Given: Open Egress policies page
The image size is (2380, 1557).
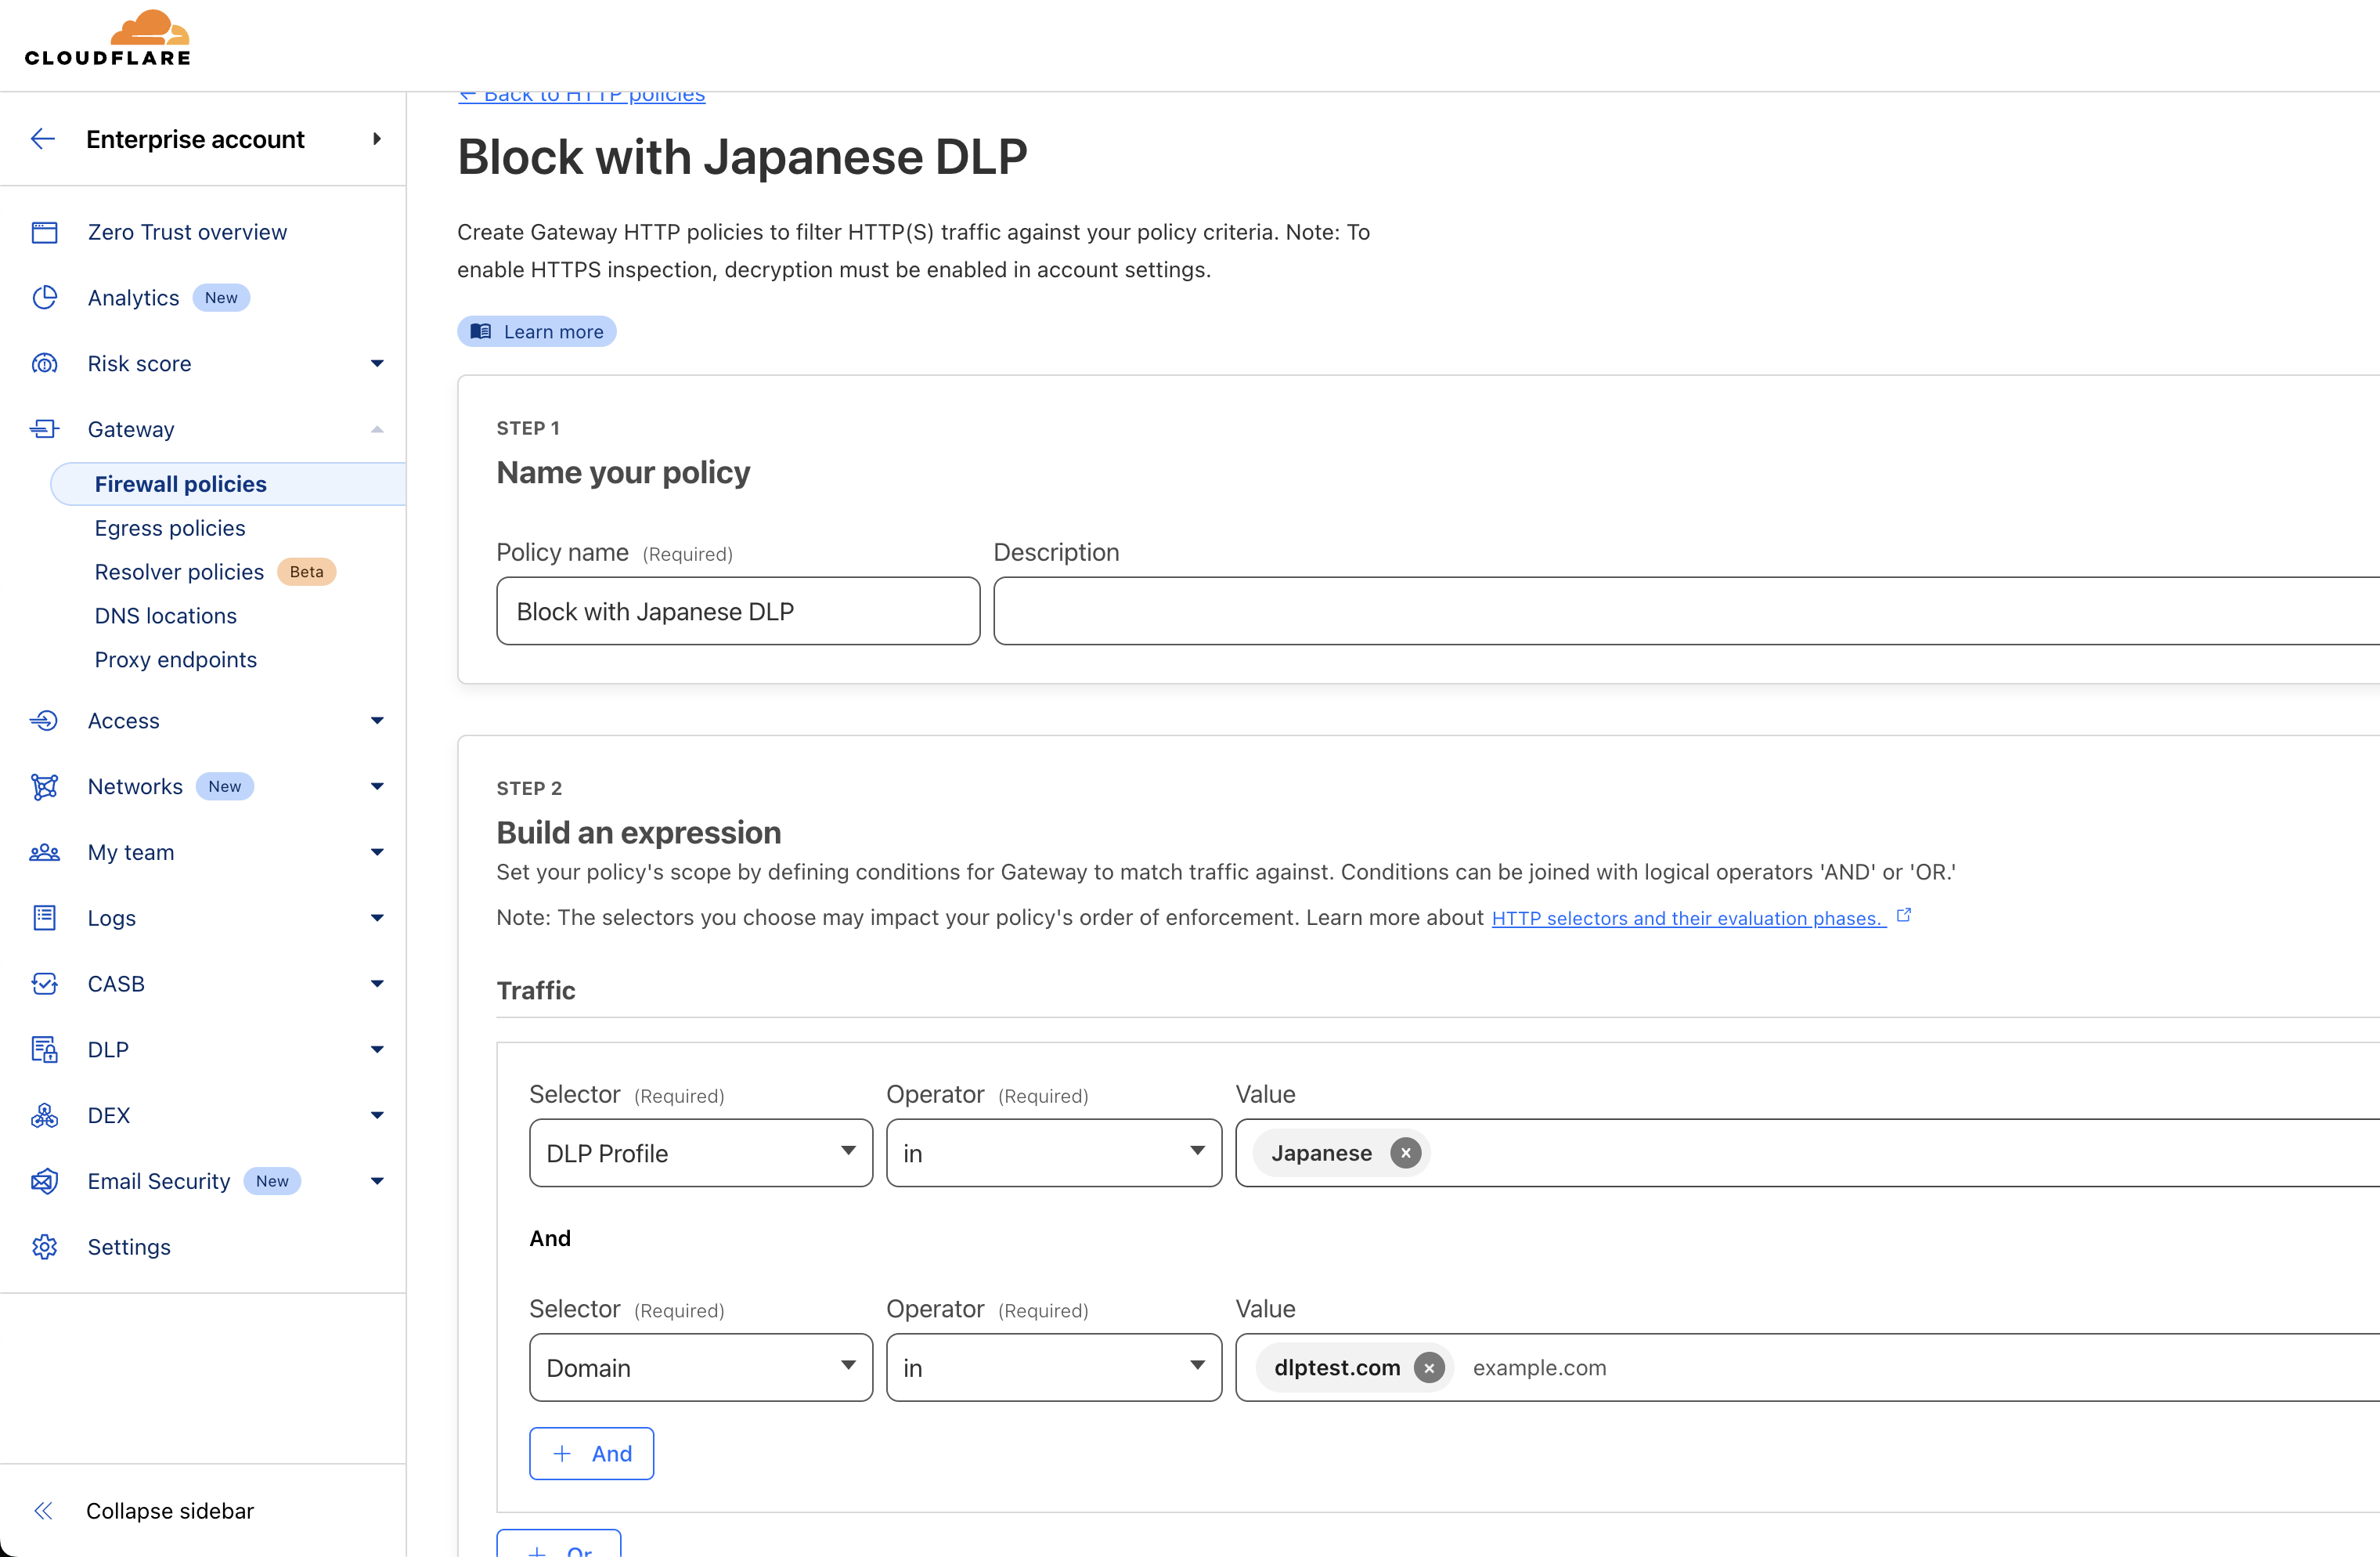Looking at the screenshot, I should pyautogui.click(x=170, y=529).
